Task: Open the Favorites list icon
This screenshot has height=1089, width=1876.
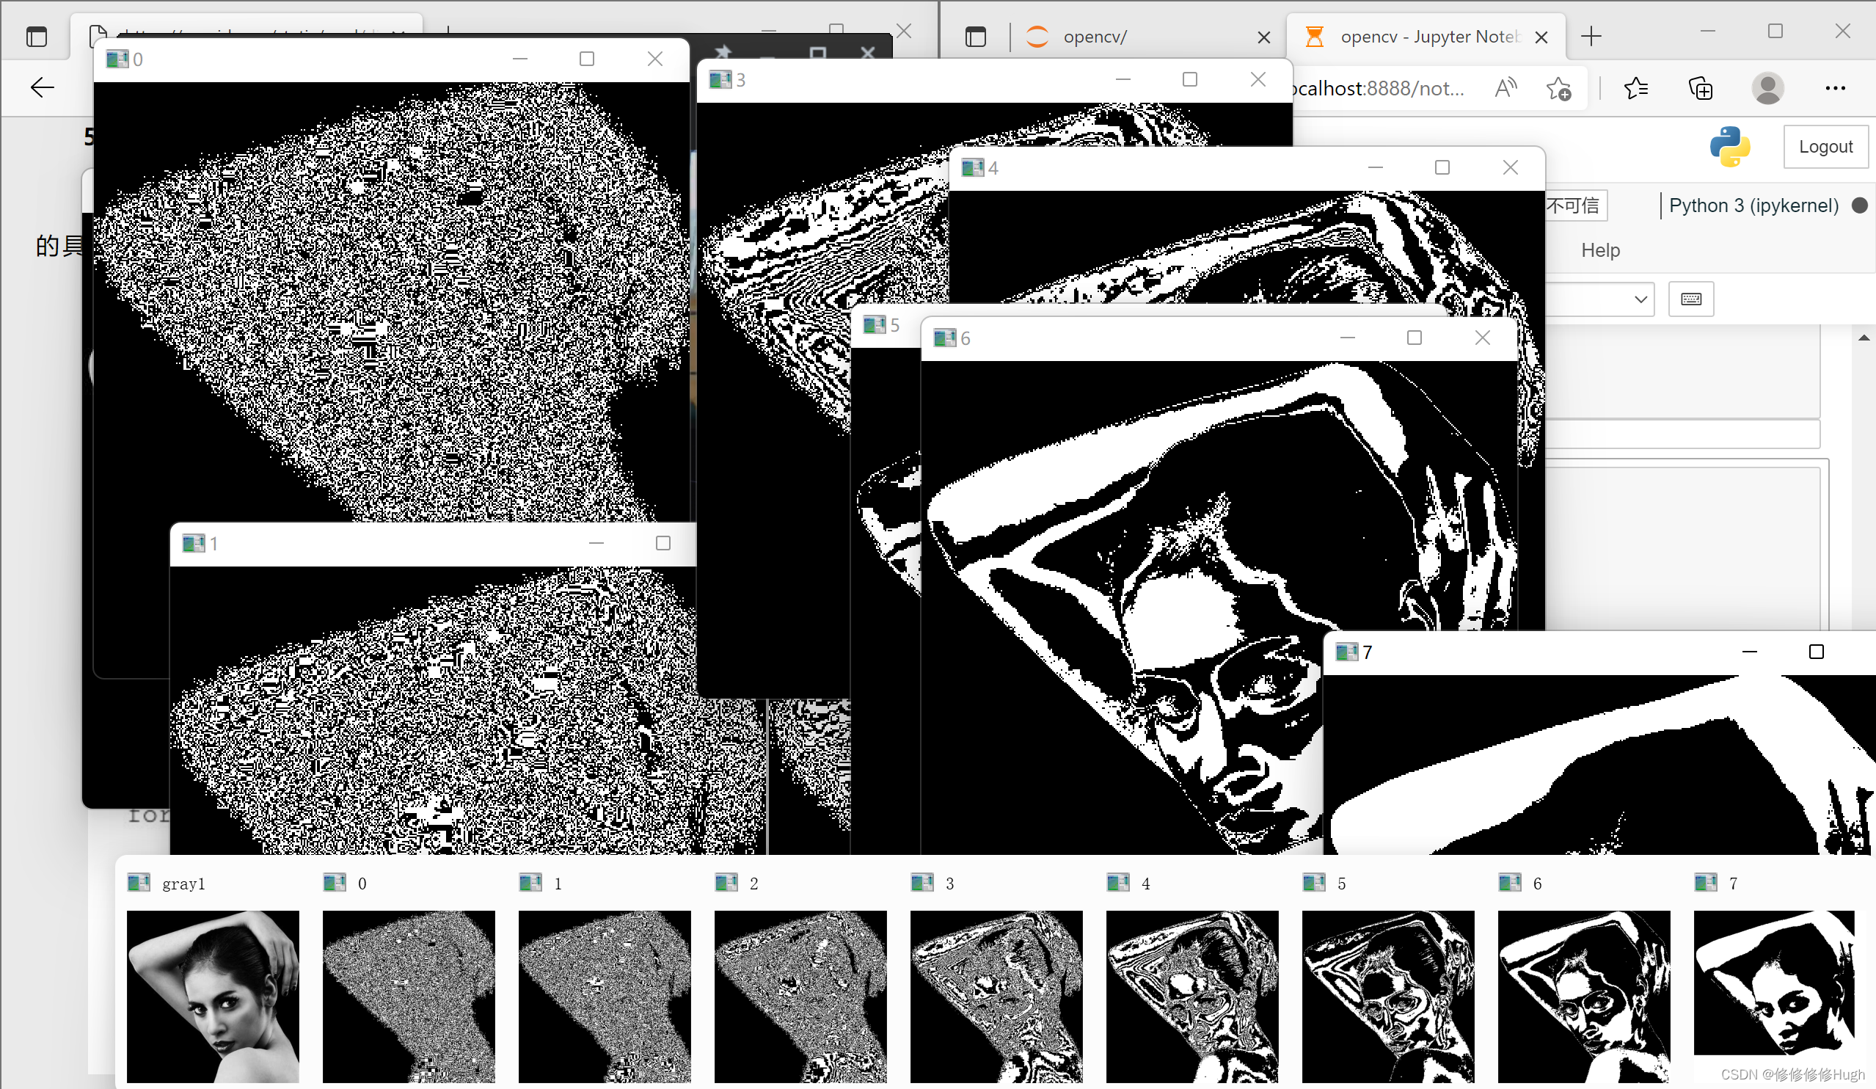Action: pos(1635,89)
